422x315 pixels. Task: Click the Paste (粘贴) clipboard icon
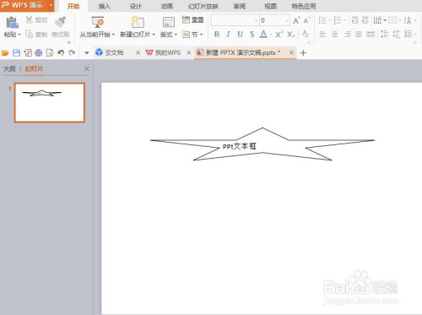tap(12, 23)
